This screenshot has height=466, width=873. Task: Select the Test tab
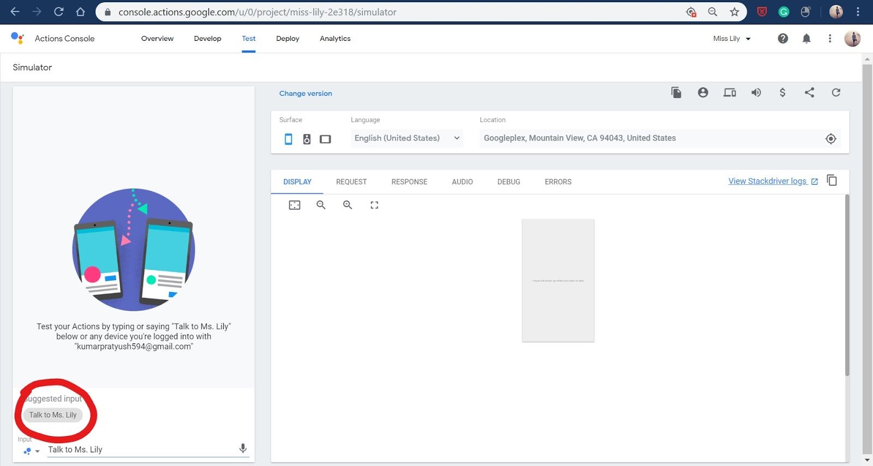(x=249, y=39)
